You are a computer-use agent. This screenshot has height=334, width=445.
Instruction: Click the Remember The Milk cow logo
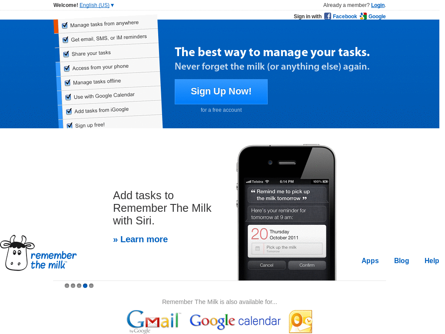coord(38,253)
